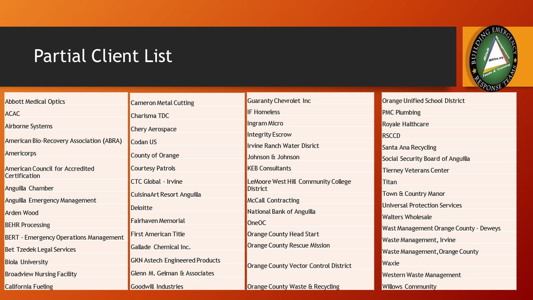
Task: Click Orange County Waste & Recycling
Action: coord(293,287)
